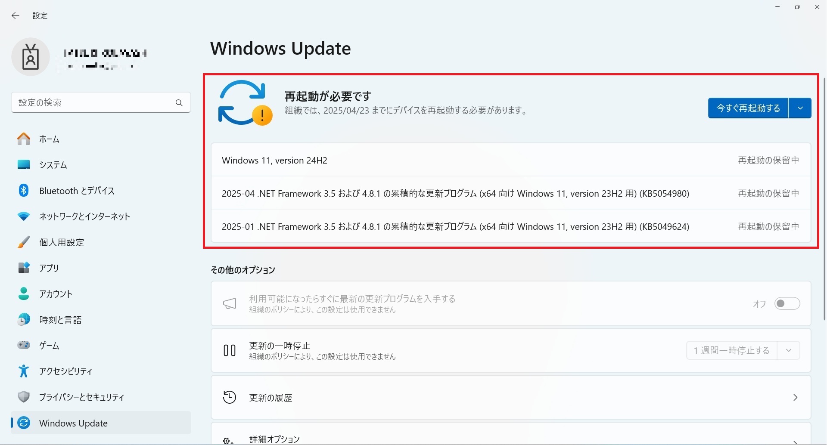
Task: Expand the restart options dropdown arrow
Action: [x=800, y=108]
